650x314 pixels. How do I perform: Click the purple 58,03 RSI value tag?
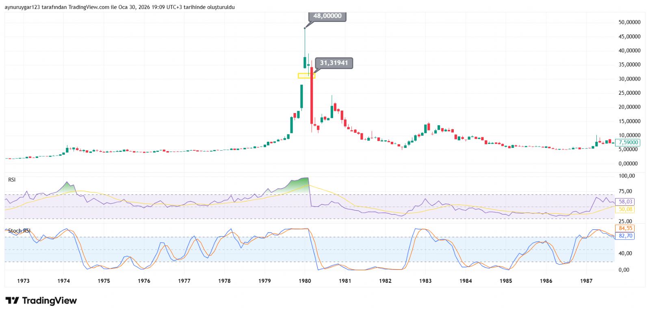pyautogui.click(x=625, y=201)
